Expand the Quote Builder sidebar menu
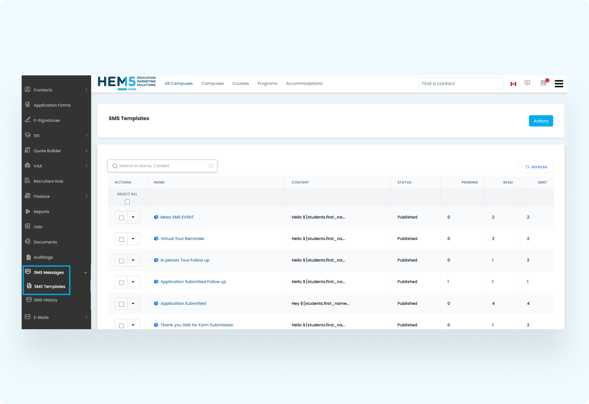Image resolution: width=589 pixels, height=404 pixels. (x=47, y=151)
